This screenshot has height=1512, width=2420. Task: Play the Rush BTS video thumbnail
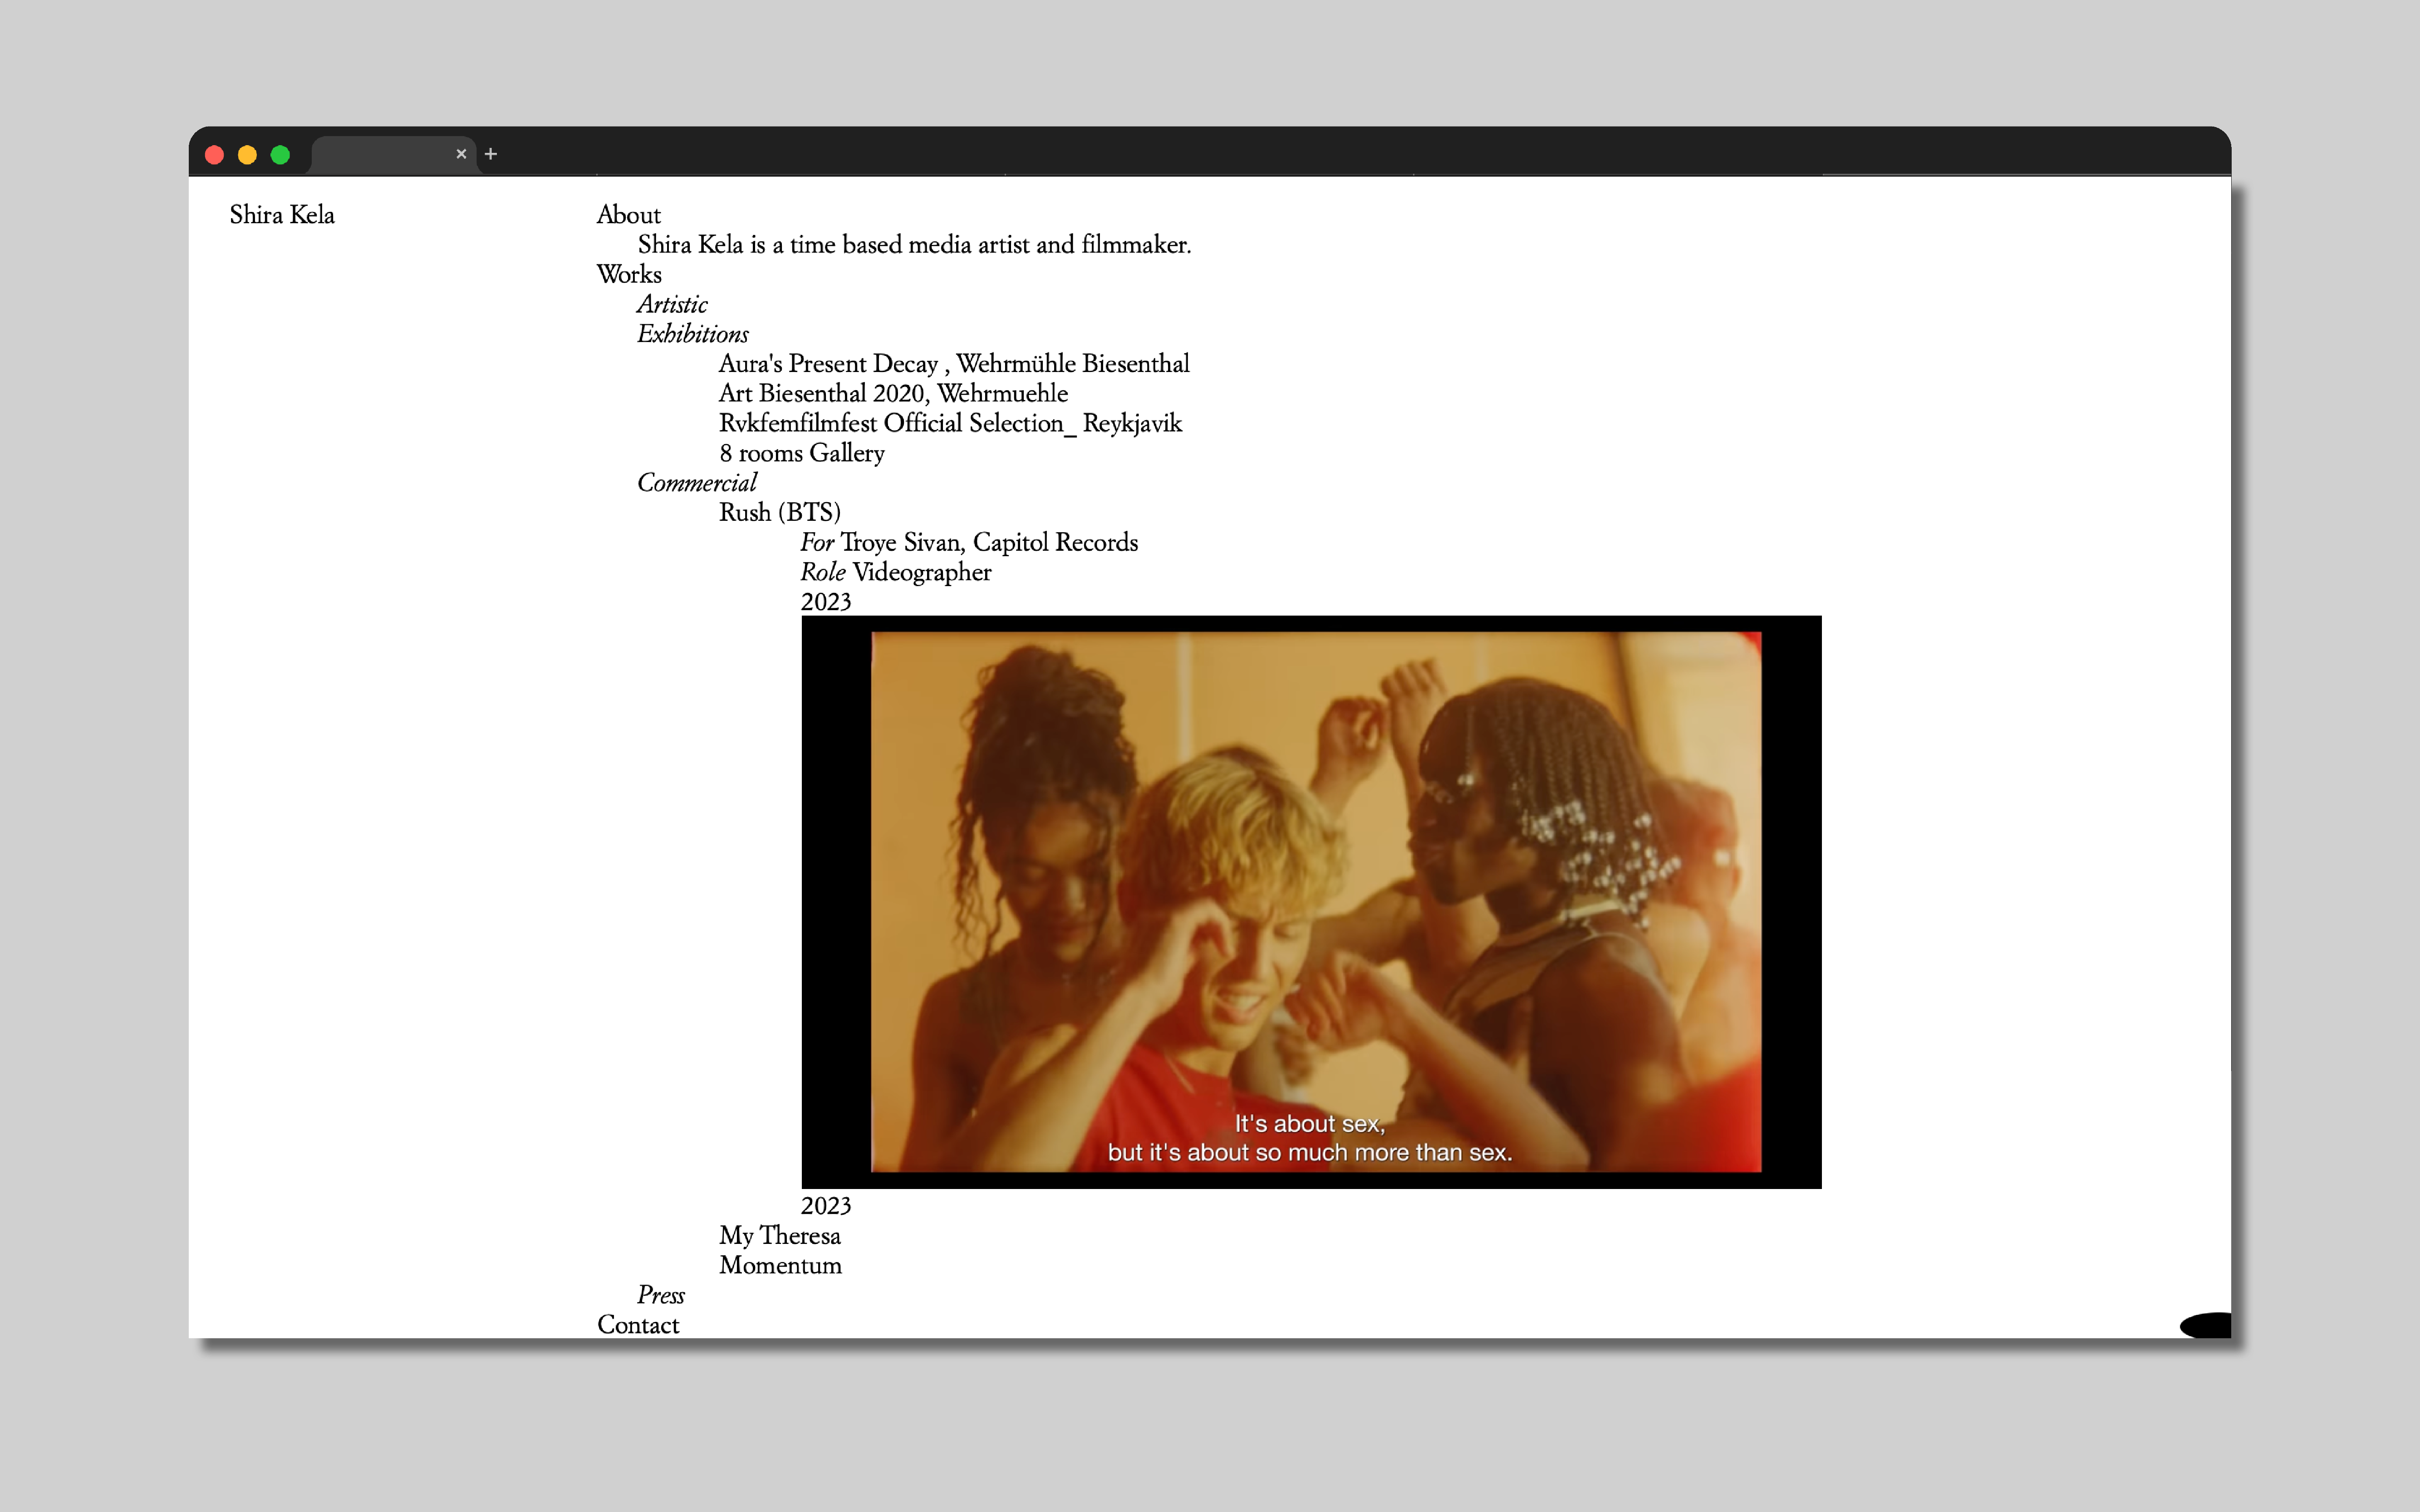click(1311, 902)
